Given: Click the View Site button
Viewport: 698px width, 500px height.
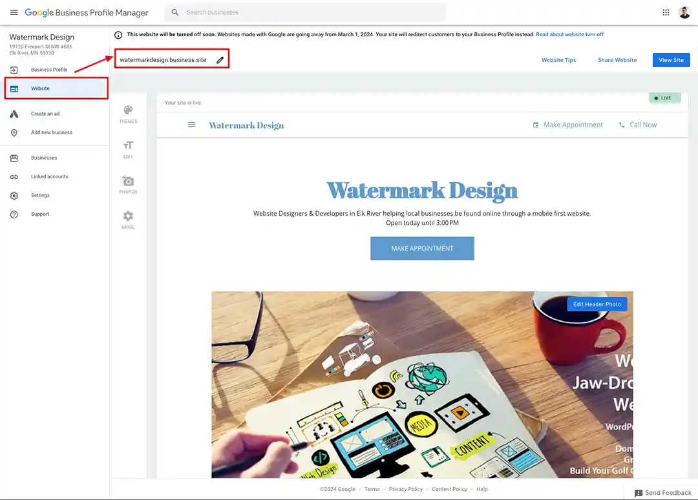Looking at the screenshot, I should tap(671, 60).
